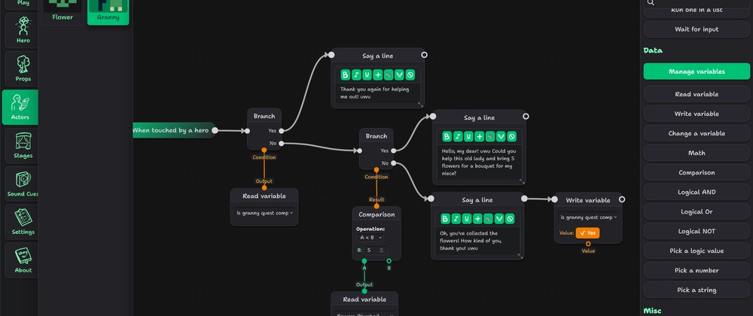Toggle bold in 'Oh, you've collected' line node
This screenshot has width=753, height=316.
tap(445, 219)
